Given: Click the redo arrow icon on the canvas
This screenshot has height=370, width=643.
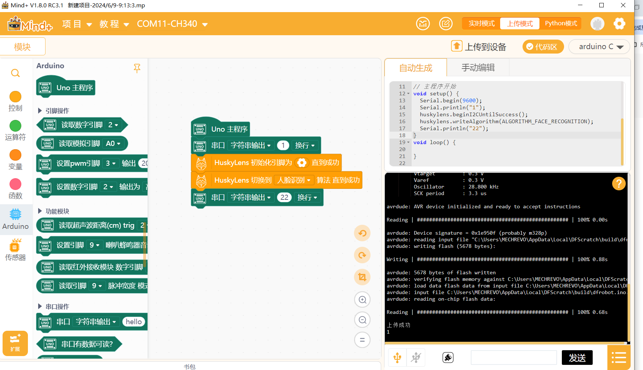Looking at the screenshot, I should (x=362, y=255).
